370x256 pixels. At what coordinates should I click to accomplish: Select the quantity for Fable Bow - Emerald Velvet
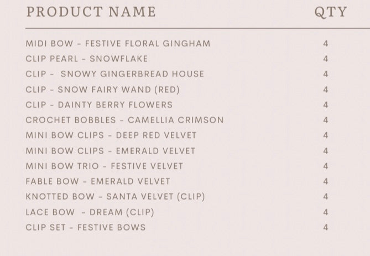point(326,181)
